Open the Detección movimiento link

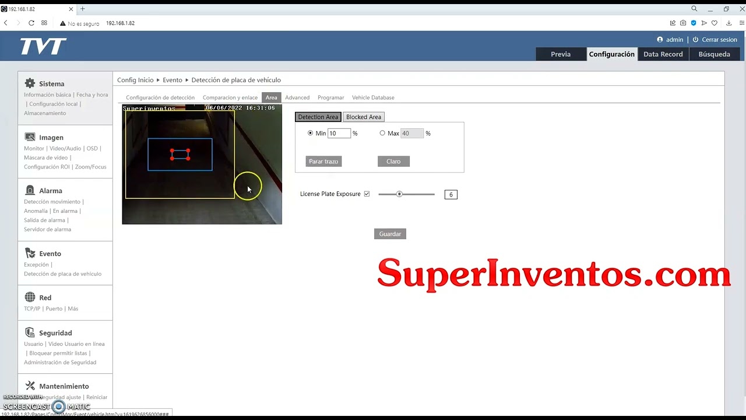(52, 202)
